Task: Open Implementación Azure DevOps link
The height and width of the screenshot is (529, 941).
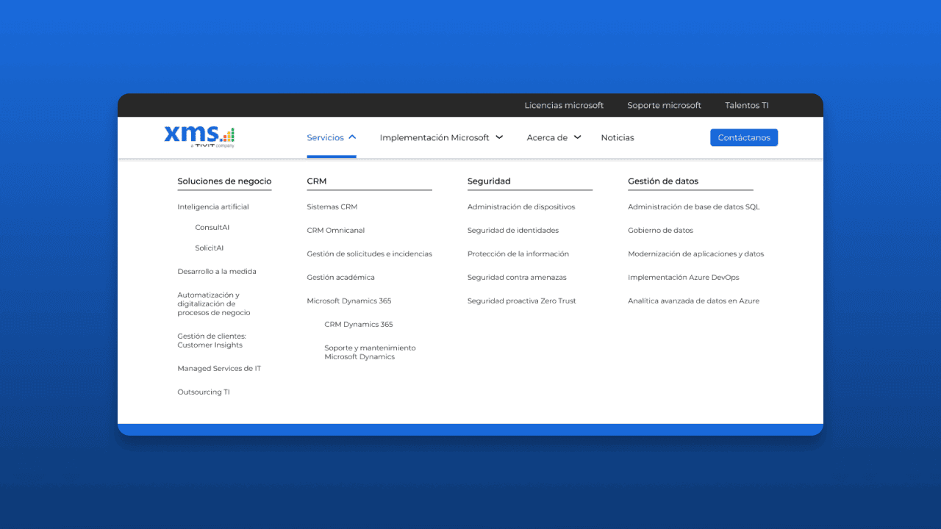Action: [684, 277]
